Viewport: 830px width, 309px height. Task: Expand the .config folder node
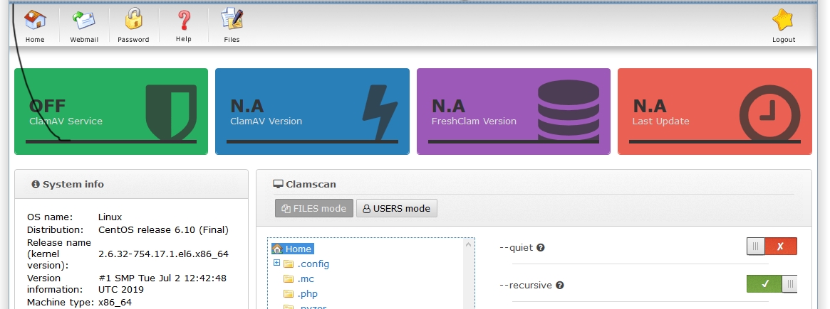277,264
